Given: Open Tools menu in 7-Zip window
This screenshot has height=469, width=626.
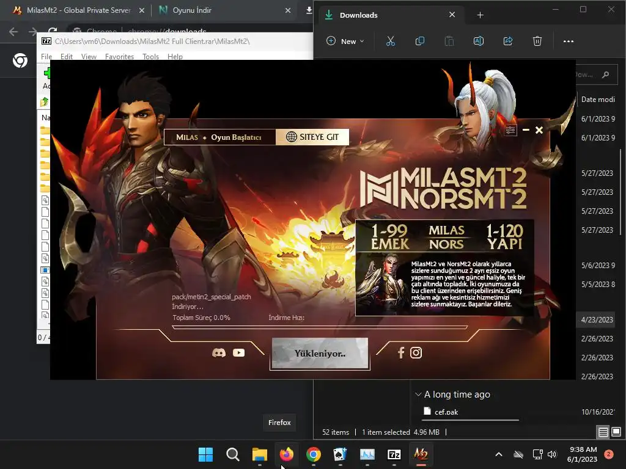Looking at the screenshot, I should click(x=150, y=57).
